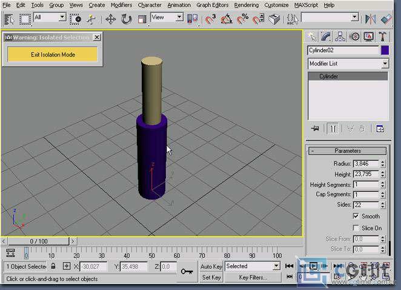Screen dimensions: 401x290
Task: Switch to the Display panel
Action: point(368,36)
